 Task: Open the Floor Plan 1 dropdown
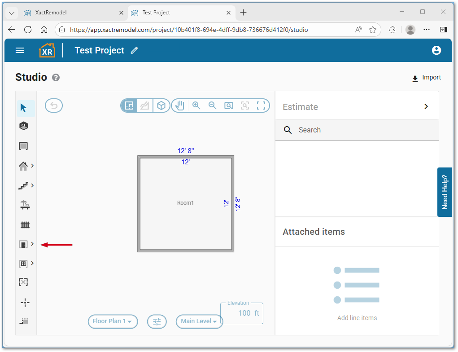point(113,321)
